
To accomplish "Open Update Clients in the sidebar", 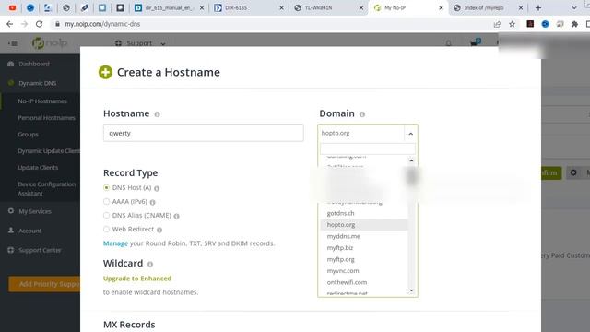I will pos(38,168).
